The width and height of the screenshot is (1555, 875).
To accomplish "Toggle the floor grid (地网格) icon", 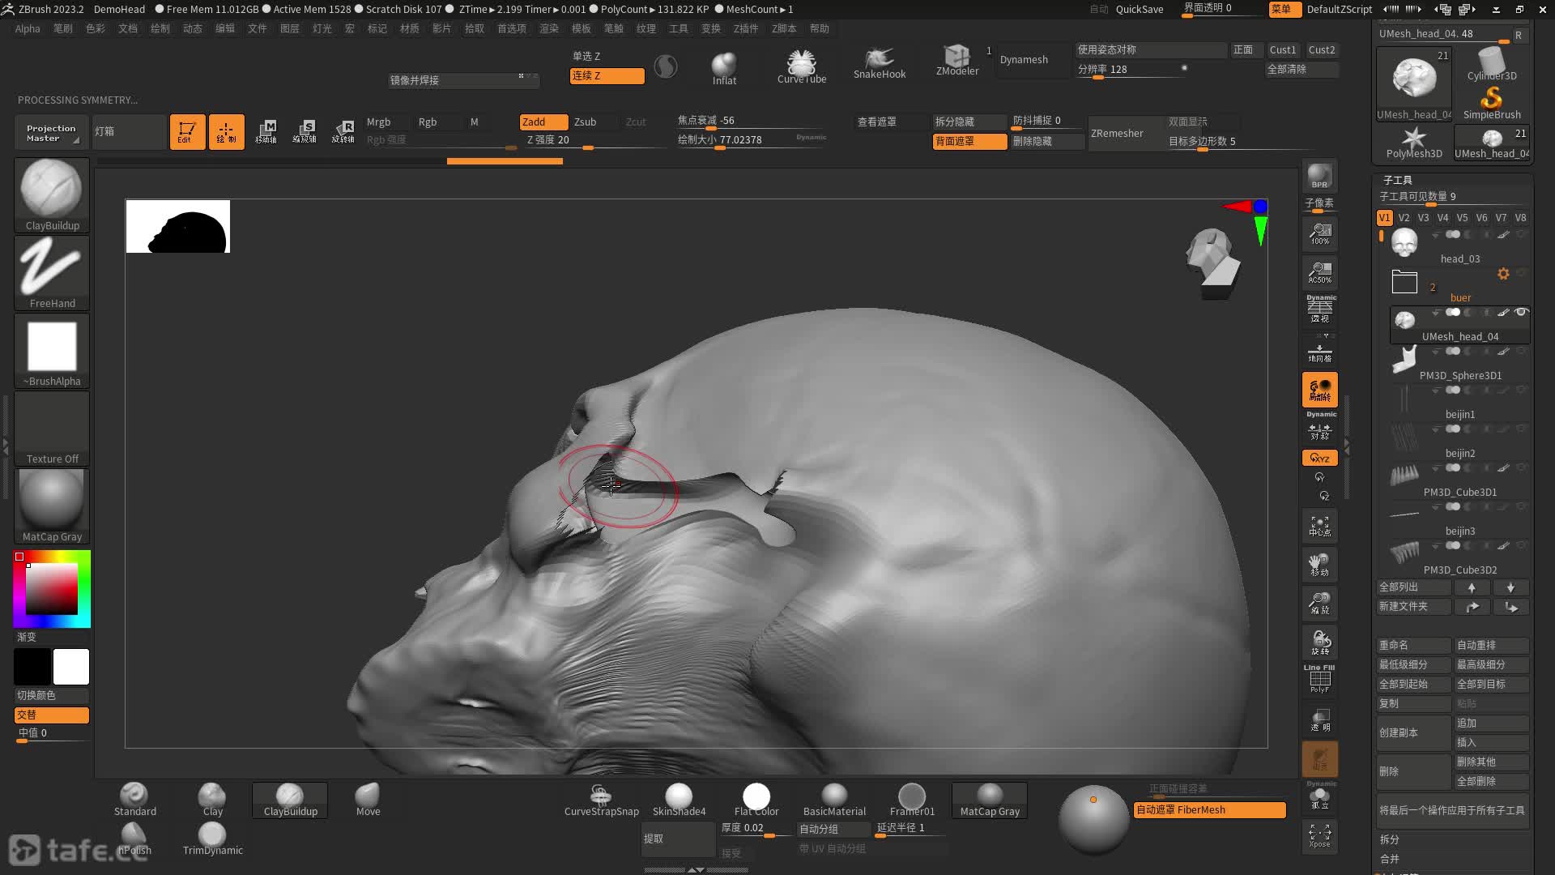I will (x=1319, y=352).
